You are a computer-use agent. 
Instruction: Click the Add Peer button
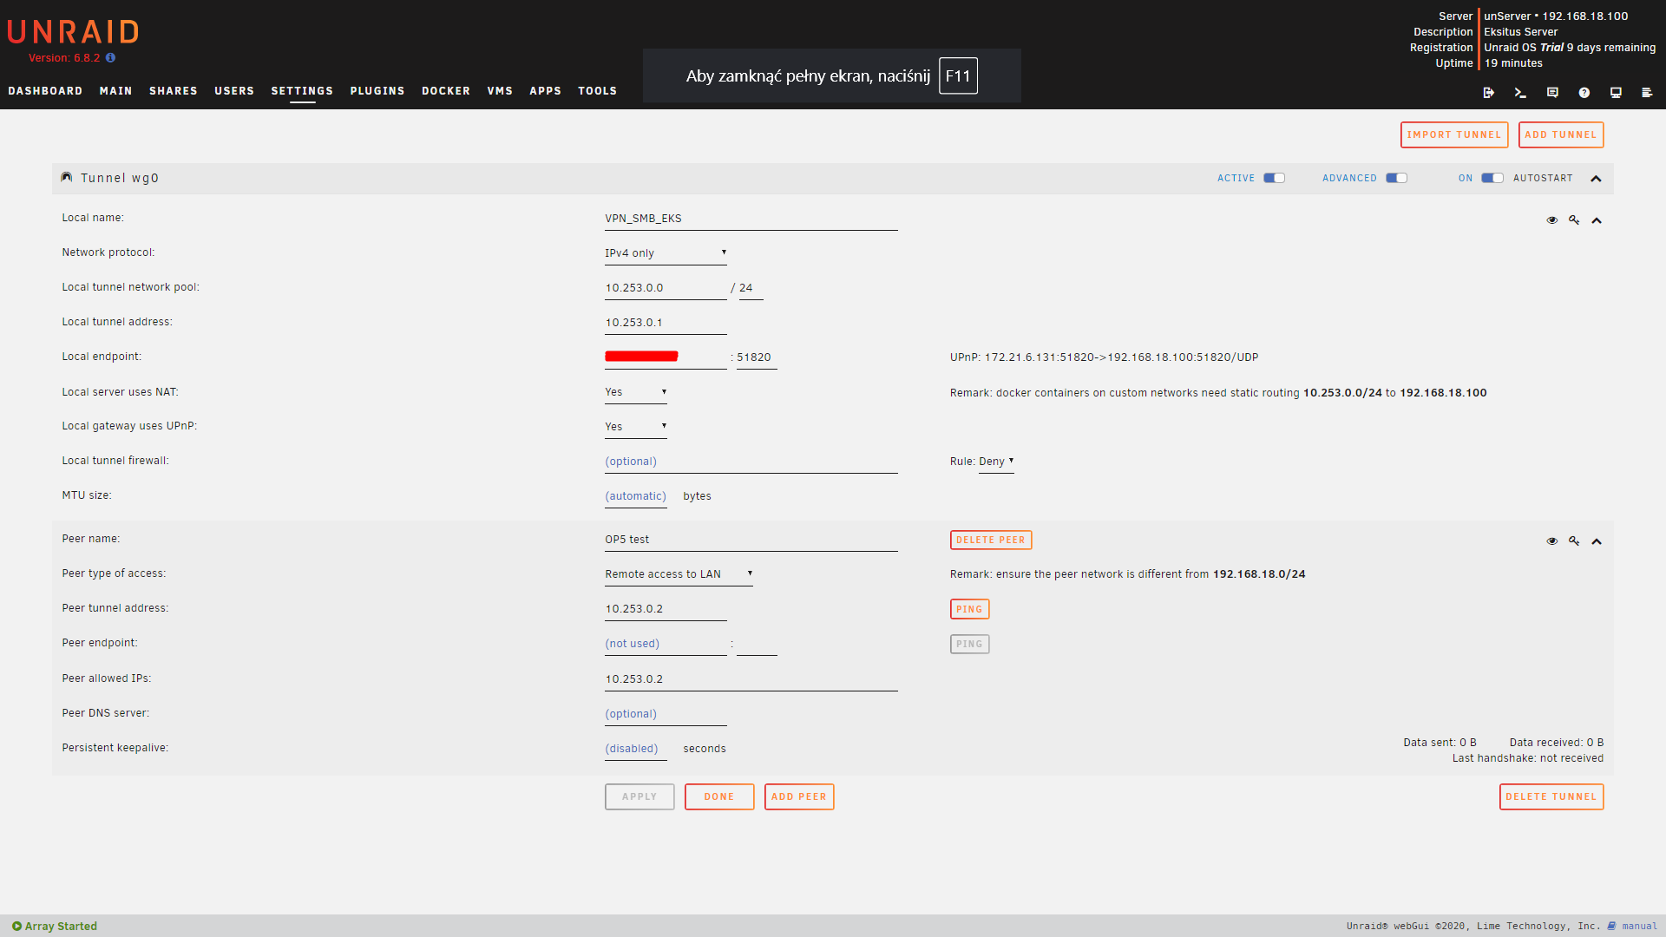[x=799, y=796]
